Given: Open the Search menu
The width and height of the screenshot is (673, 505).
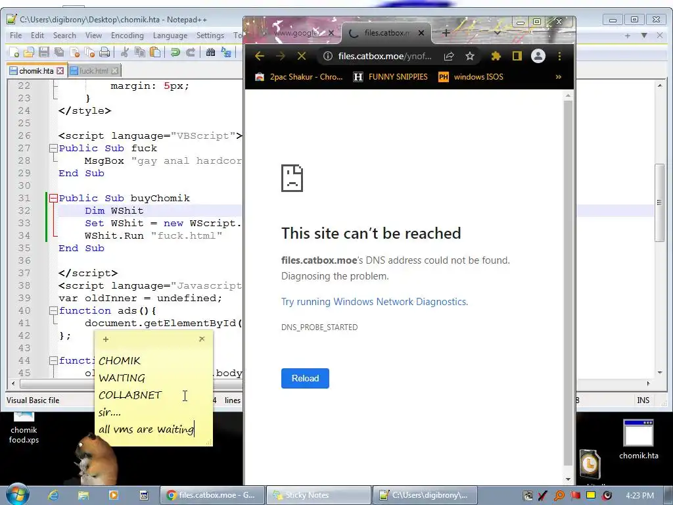Looking at the screenshot, I should coord(64,36).
